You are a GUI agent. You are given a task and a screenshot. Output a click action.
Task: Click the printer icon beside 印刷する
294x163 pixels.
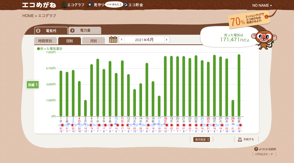tap(240, 139)
